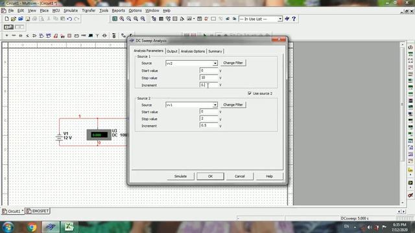This screenshot has width=415, height=233.
Task: Place a Basic component (resistor)
Action: point(14,36)
